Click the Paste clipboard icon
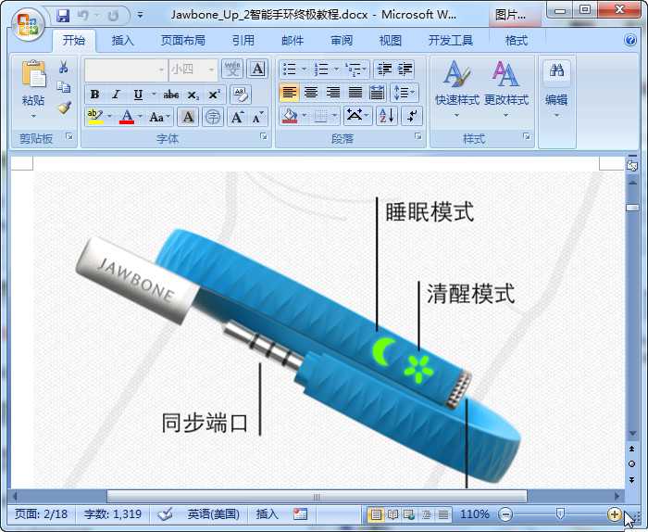 (33, 74)
